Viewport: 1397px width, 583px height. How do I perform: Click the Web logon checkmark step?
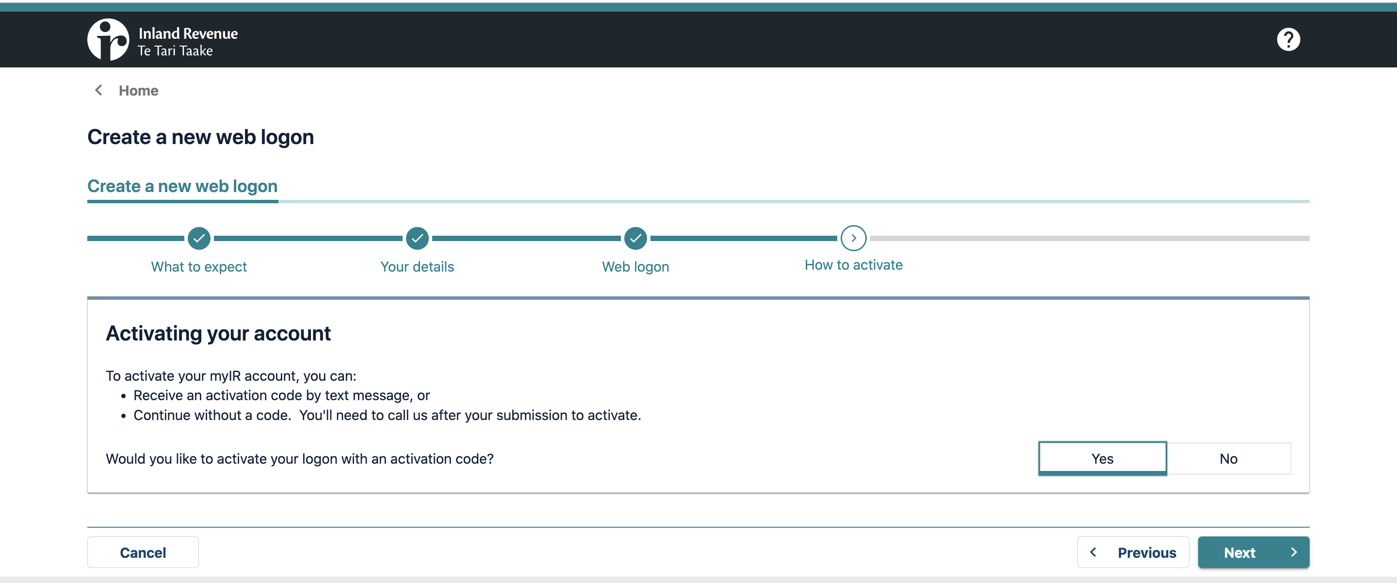[635, 238]
